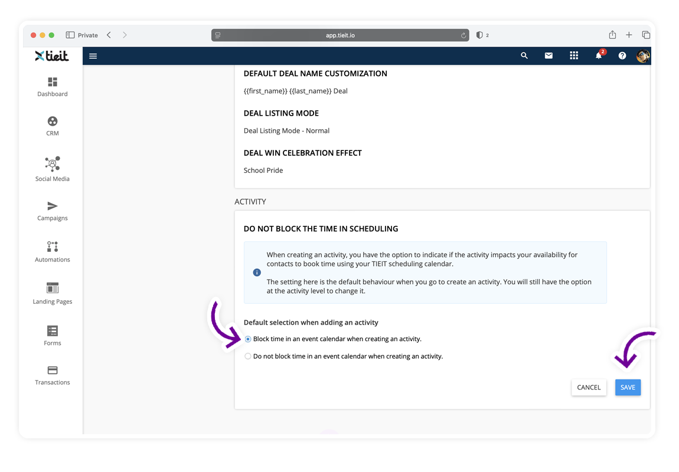Toggle the browser sidebar icon
679x472 pixels.
coord(70,35)
